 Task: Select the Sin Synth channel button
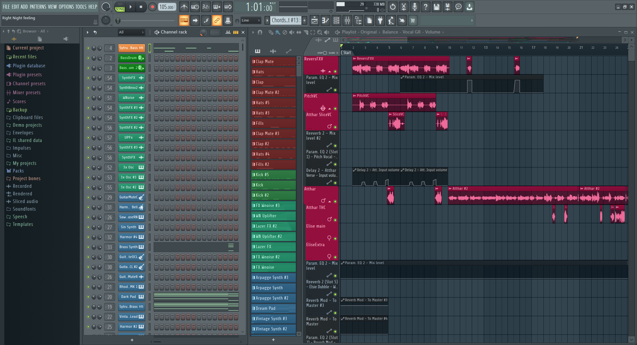pos(131,227)
